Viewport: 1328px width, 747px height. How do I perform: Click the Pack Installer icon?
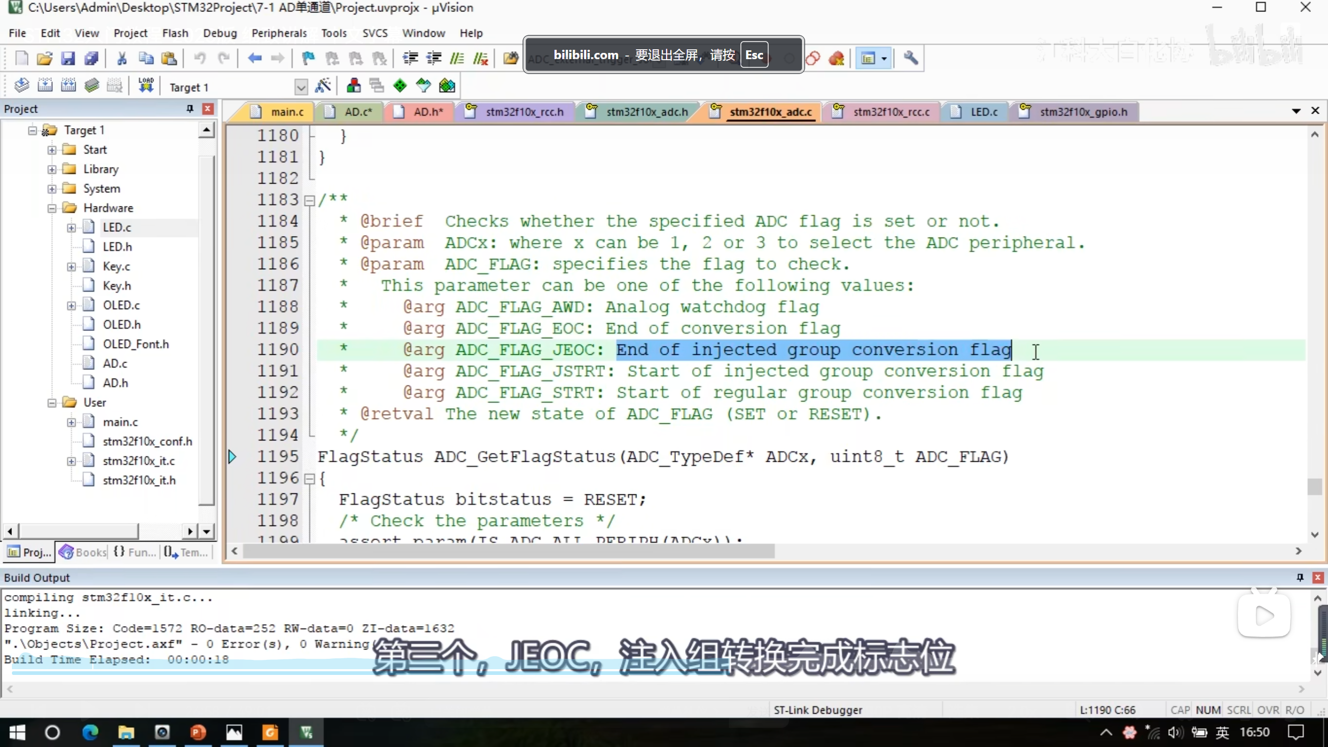(x=447, y=86)
